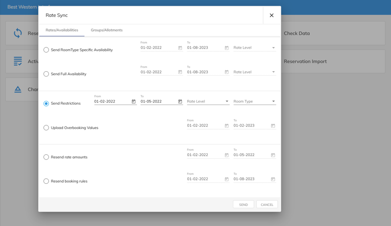This screenshot has height=226, width=391.
Task: Open calendar for Send Restrictions From date
Action: pyautogui.click(x=134, y=102)
